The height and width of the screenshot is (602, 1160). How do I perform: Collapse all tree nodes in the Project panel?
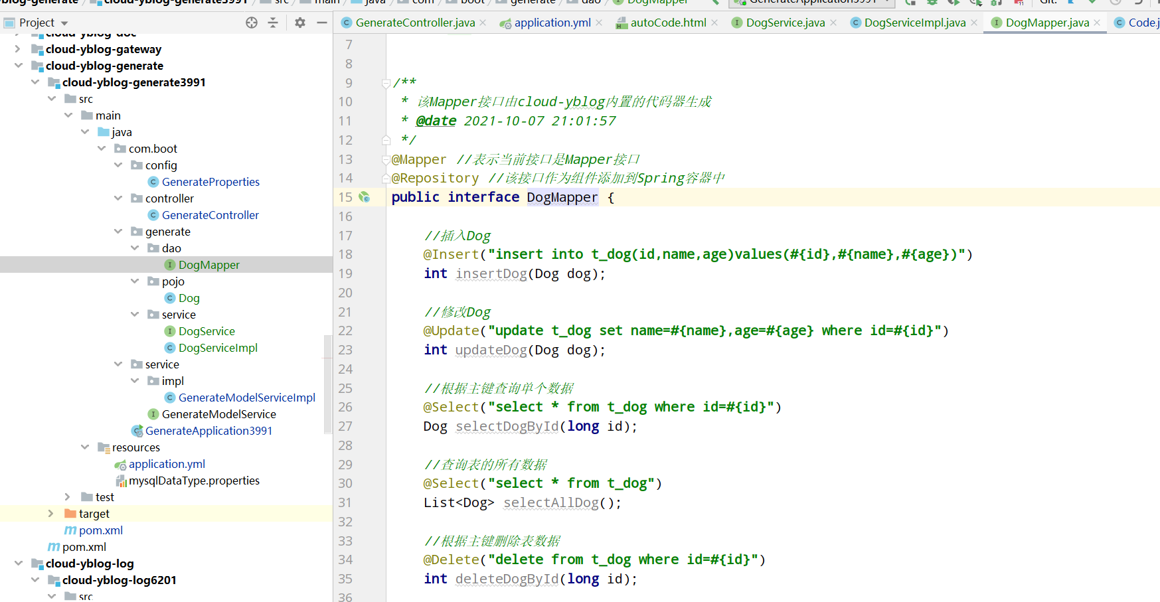pyautogui.click(x=273, y=23)
